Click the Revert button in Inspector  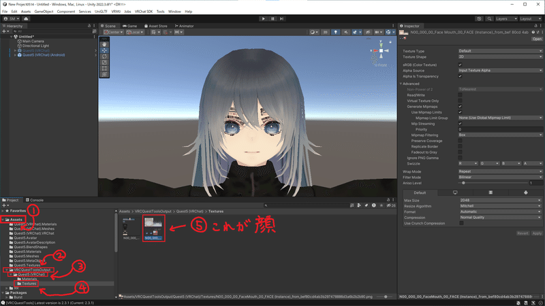523,233
